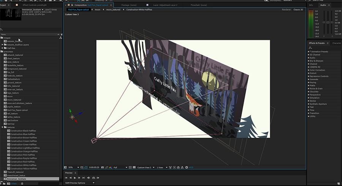Click the Fast Previews icon in viewer bar
This screenshot has width=342, height=186.
click(x=174, y=167)
